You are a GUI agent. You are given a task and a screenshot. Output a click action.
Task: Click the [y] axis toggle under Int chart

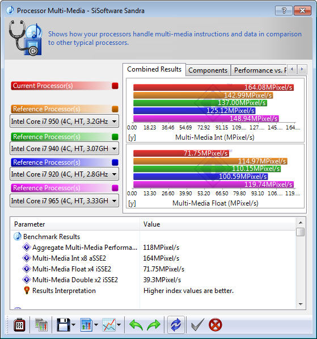pos(132,137)
